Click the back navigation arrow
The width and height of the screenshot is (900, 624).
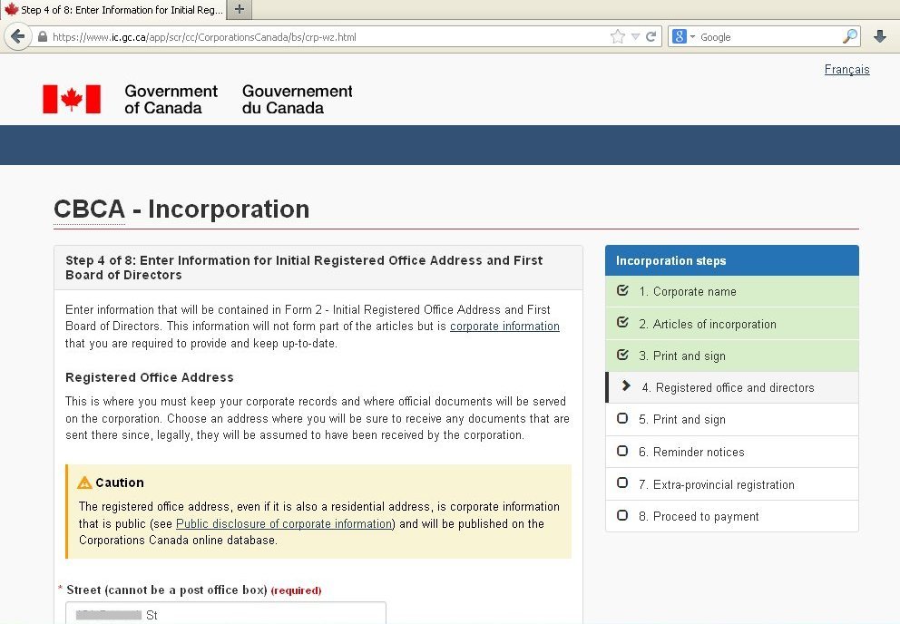tap(19, 36)
